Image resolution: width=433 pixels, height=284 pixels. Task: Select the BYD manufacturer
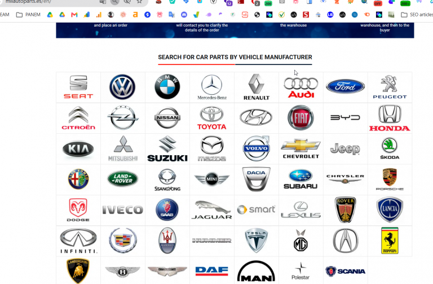click(x=345, y=117)
